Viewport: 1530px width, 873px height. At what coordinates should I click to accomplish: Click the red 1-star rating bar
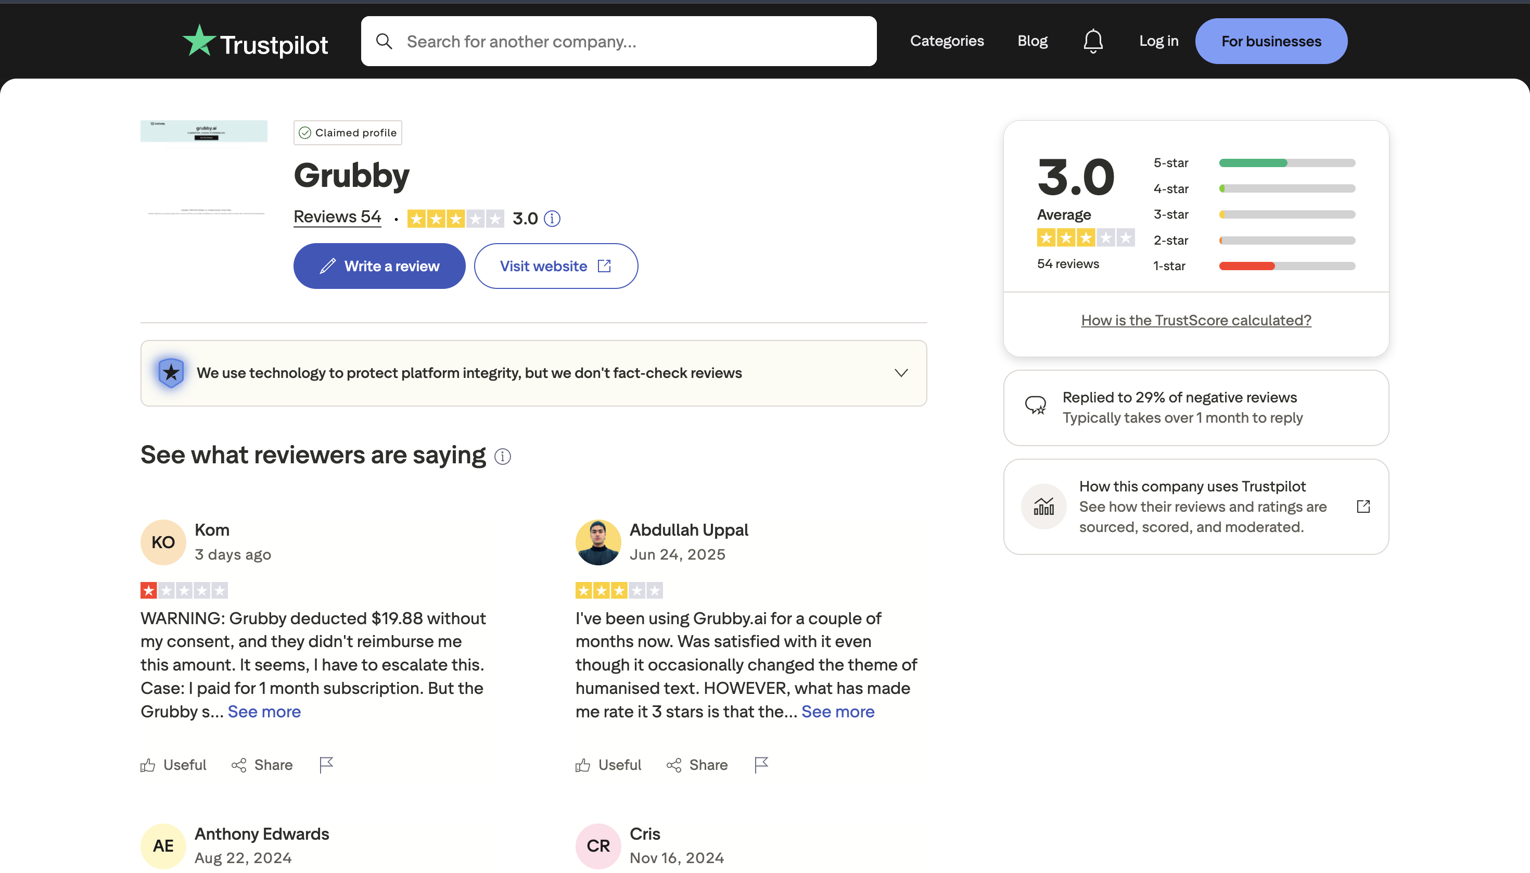pyautogui.click(x=1246, y=265)
